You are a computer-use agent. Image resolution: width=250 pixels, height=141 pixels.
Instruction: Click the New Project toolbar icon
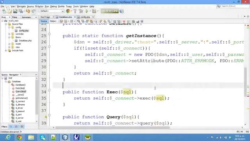click(10, 11)
